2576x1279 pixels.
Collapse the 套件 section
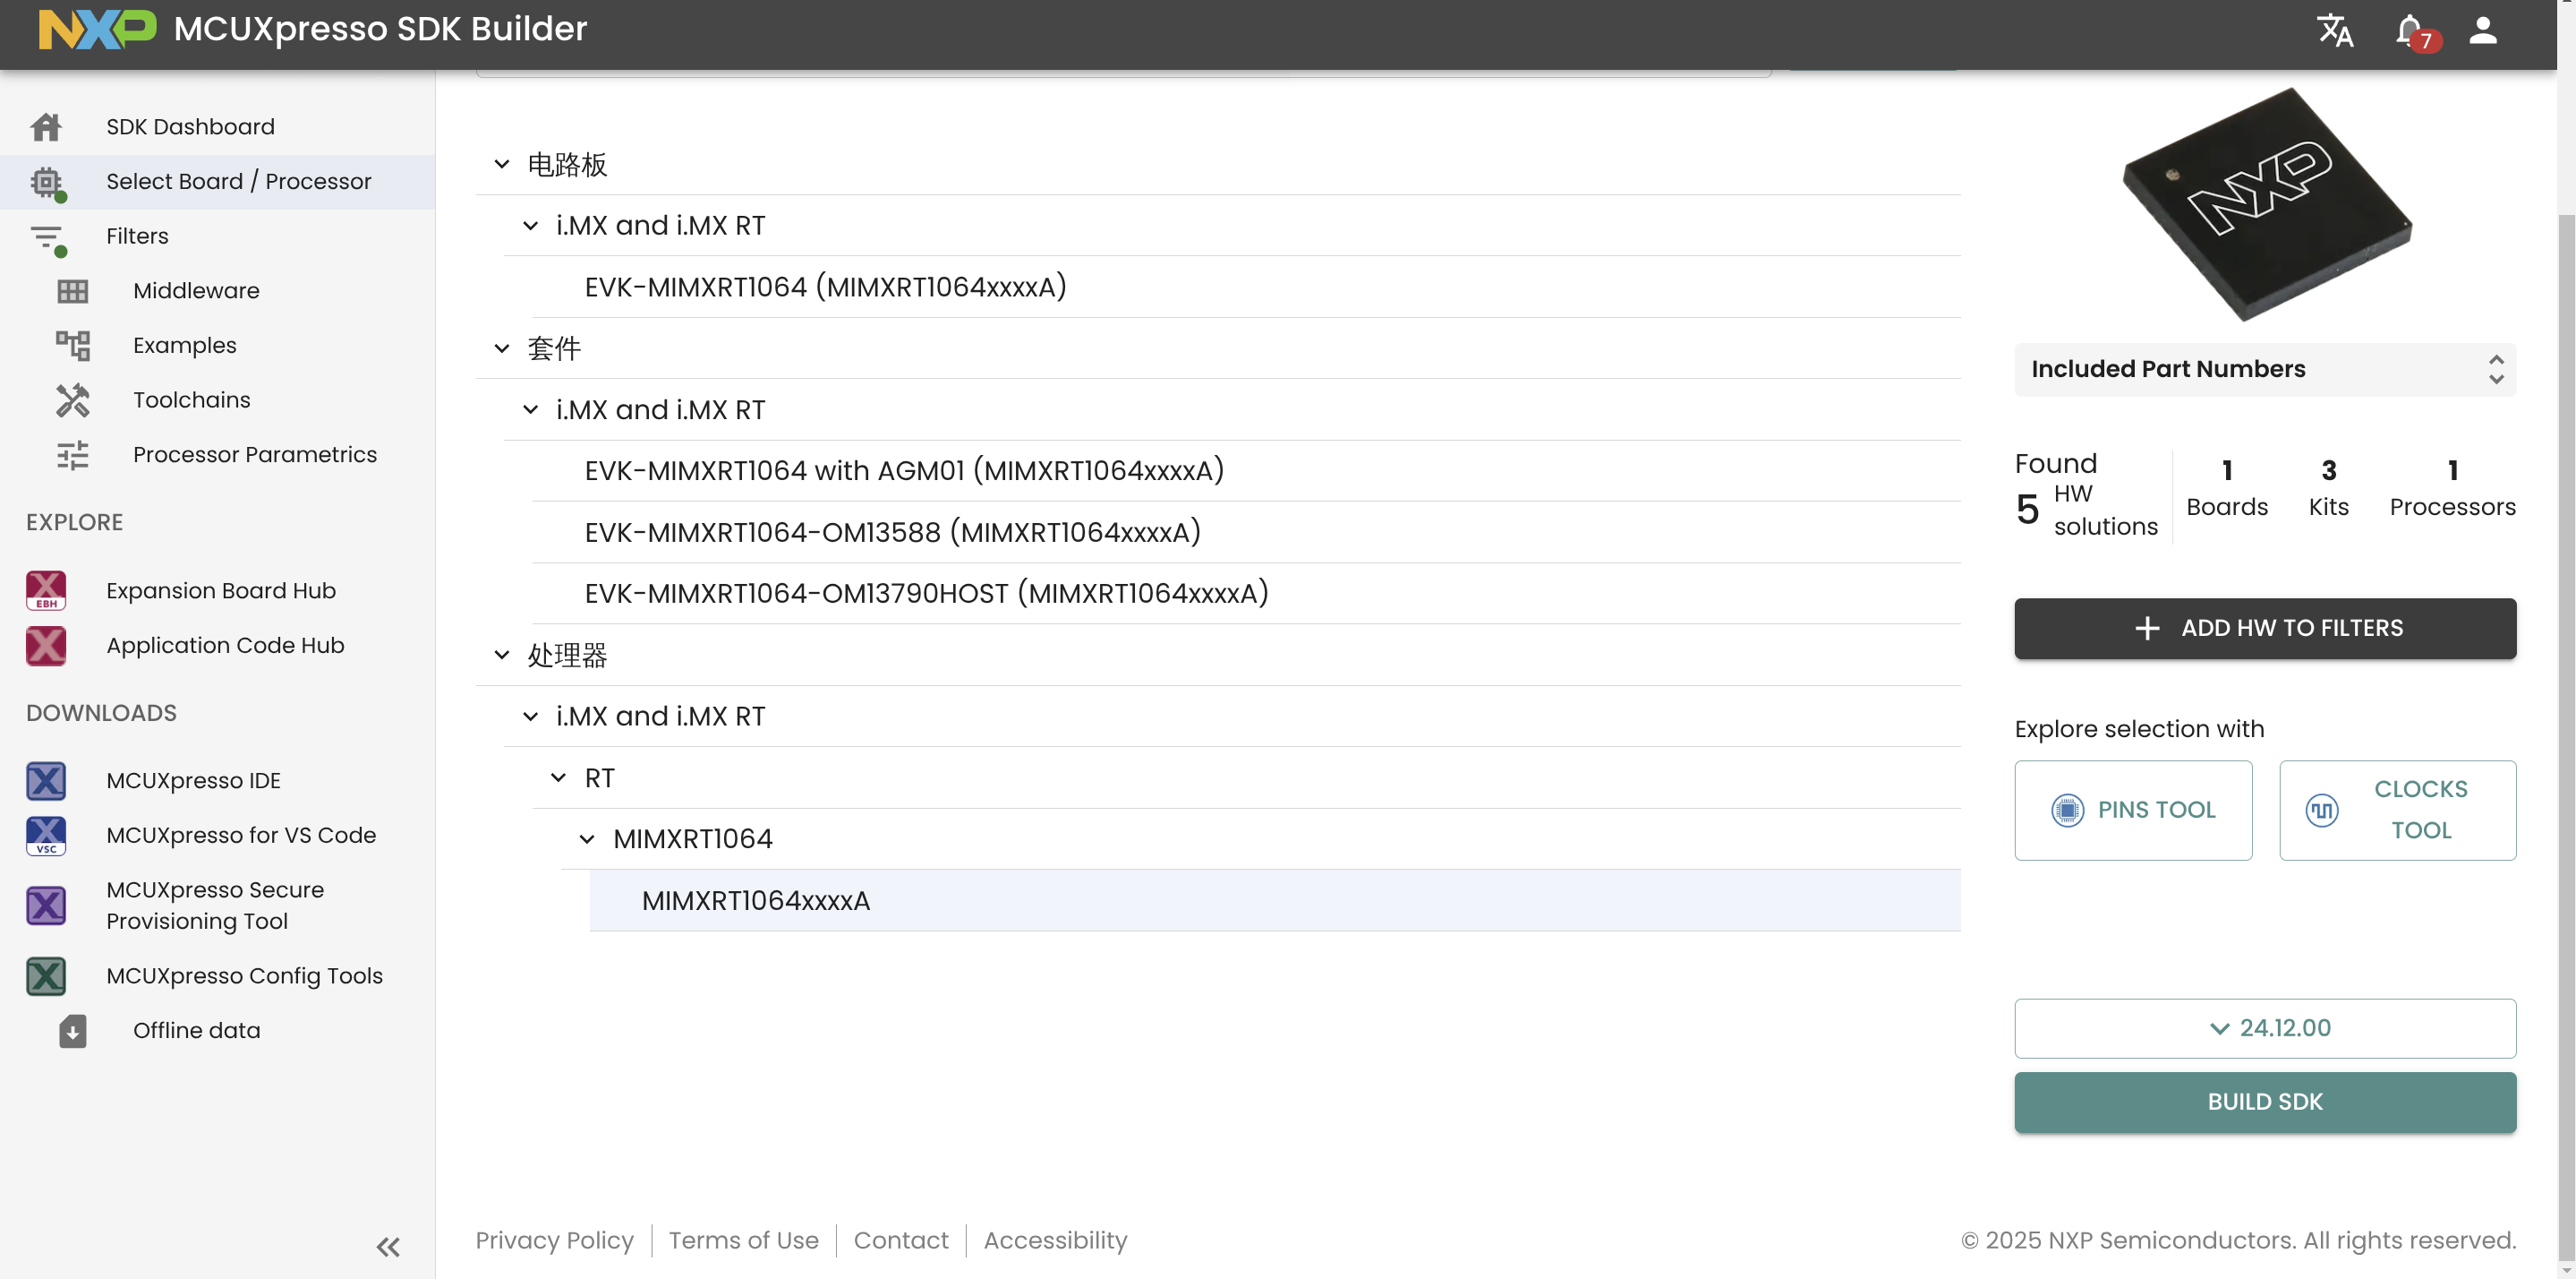click(502, 348)
